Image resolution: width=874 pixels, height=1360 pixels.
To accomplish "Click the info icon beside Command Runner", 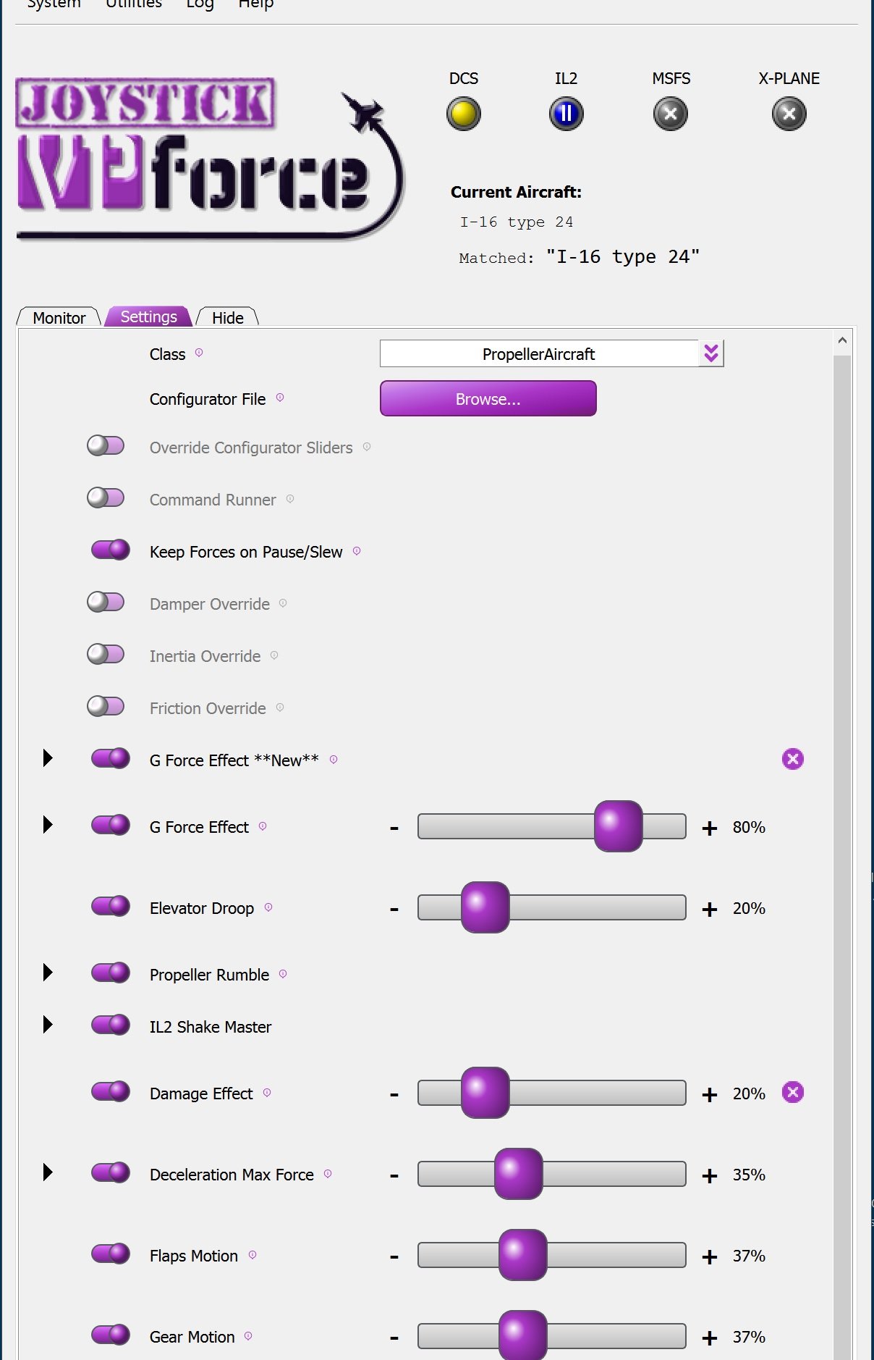I will pyautogui.click(x=290, y=499).
